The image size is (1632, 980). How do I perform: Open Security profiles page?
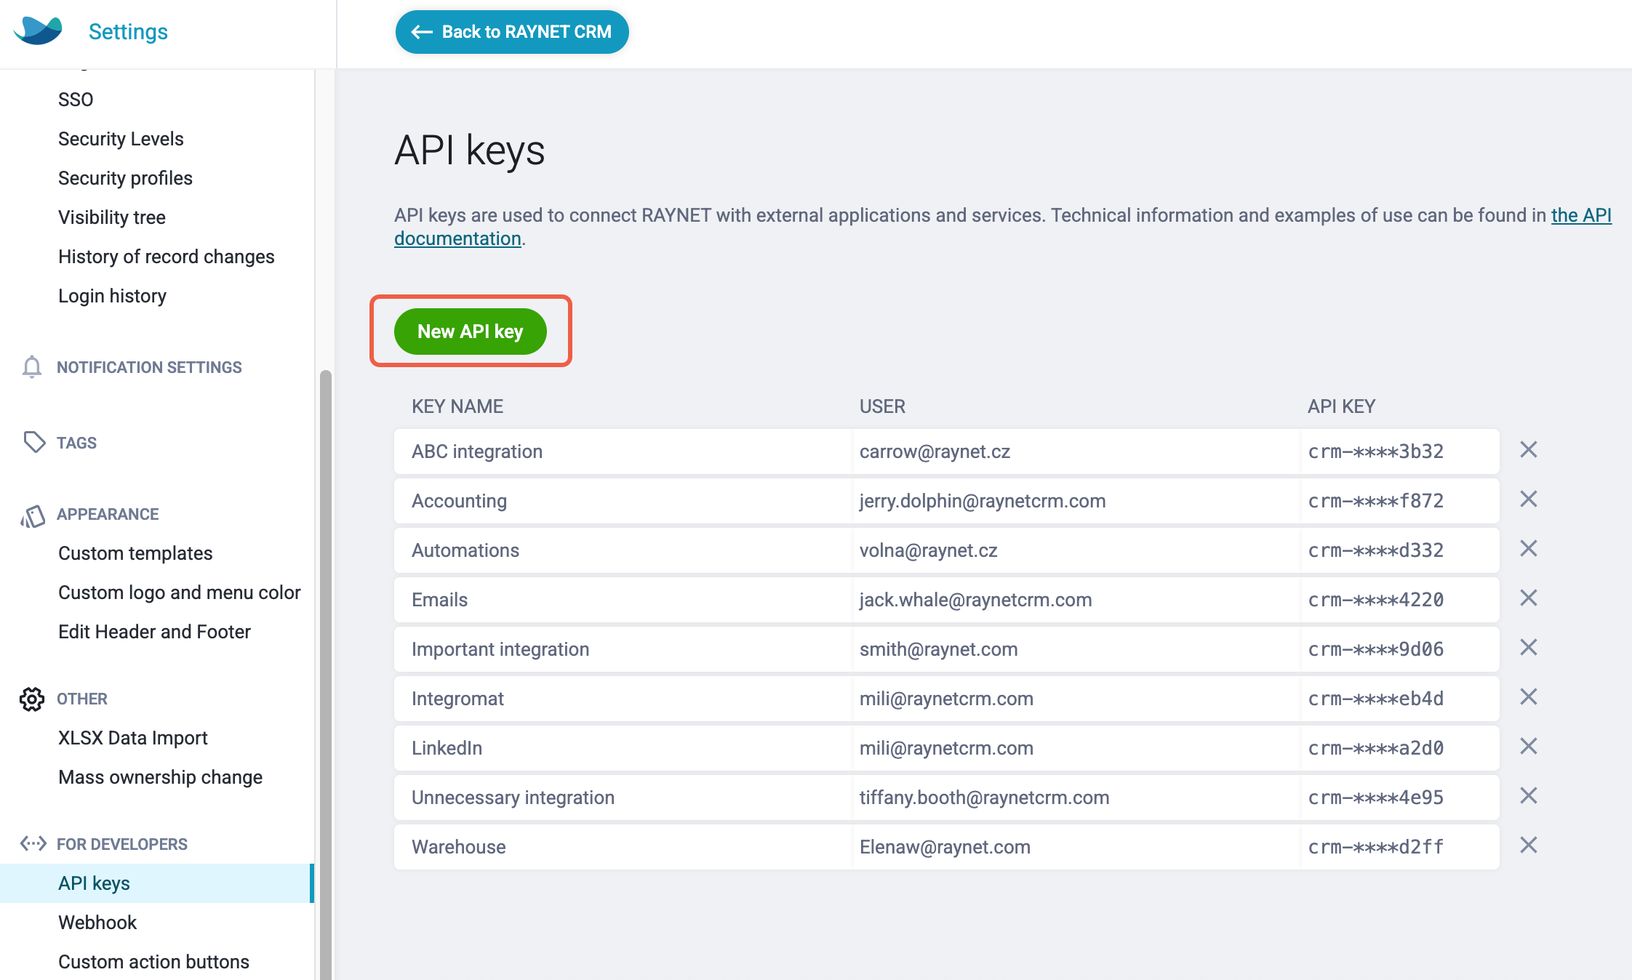tap(125, 178)
